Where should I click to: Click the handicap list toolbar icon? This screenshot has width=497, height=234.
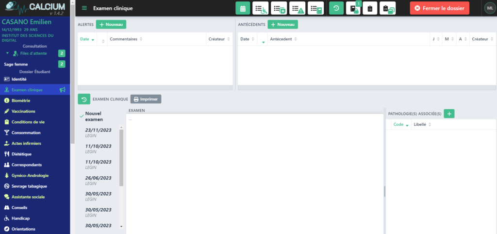pos(261,8)
